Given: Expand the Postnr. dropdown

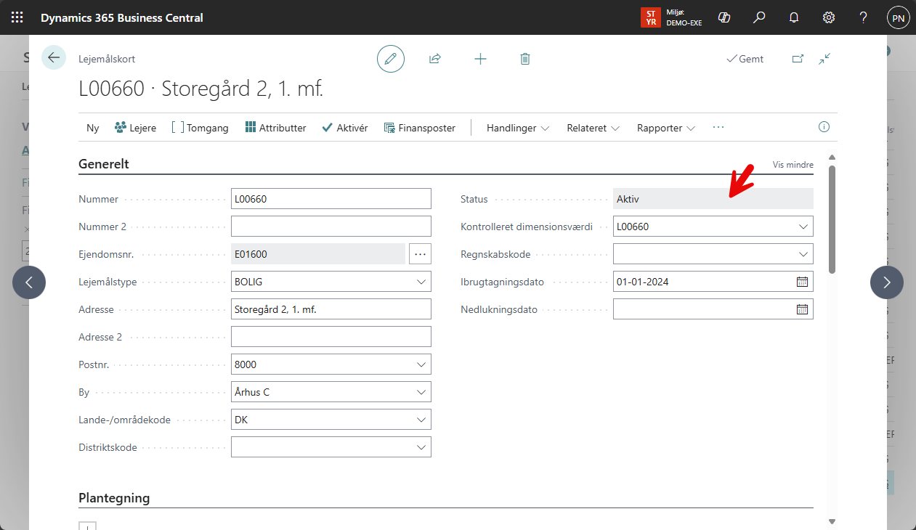Looking at the screenshot, I should point(421,364).
